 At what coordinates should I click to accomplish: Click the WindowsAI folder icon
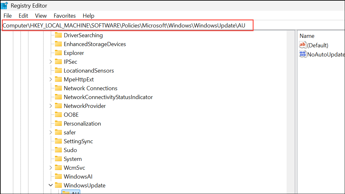pyautogui.click(x=58, y=176)
